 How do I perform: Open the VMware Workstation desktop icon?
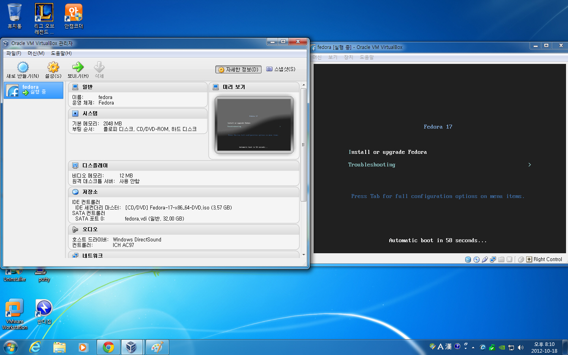[15, 314]
